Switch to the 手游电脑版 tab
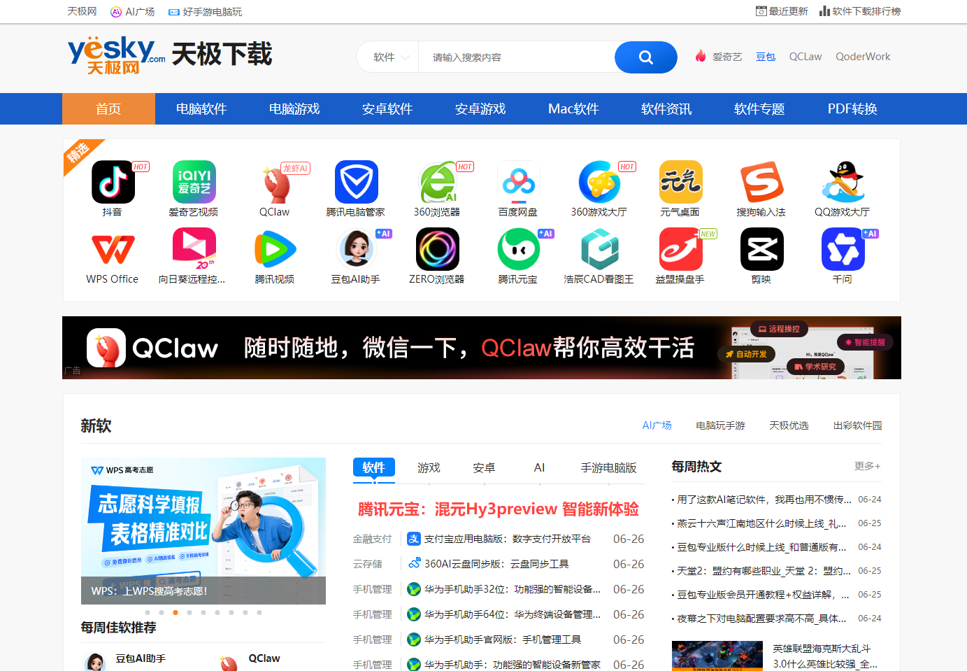The height and width of the screenshot is (671, 967). tap(608, 467)
